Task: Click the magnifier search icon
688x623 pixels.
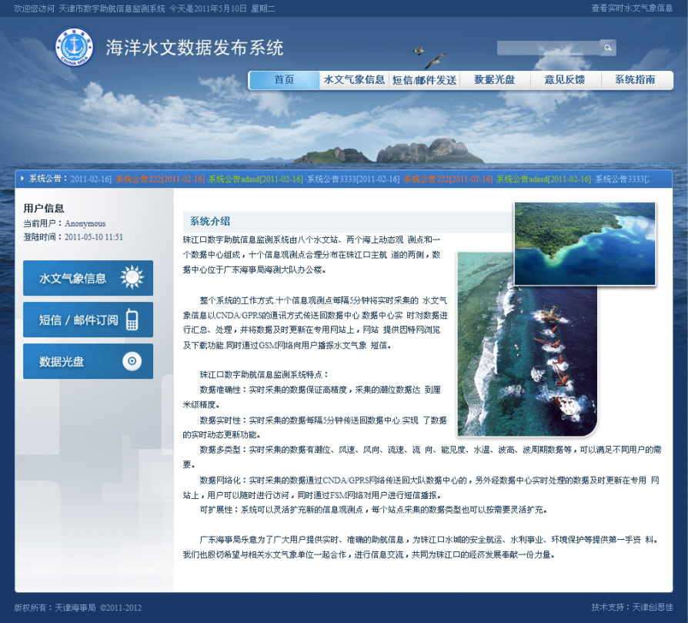Action: click(607, 48)
